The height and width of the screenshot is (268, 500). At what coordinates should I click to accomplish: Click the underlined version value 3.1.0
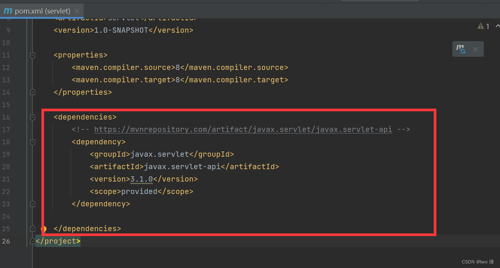click(141, 179)
